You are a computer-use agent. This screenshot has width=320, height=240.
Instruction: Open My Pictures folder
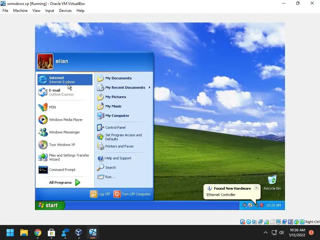(112, 97)
